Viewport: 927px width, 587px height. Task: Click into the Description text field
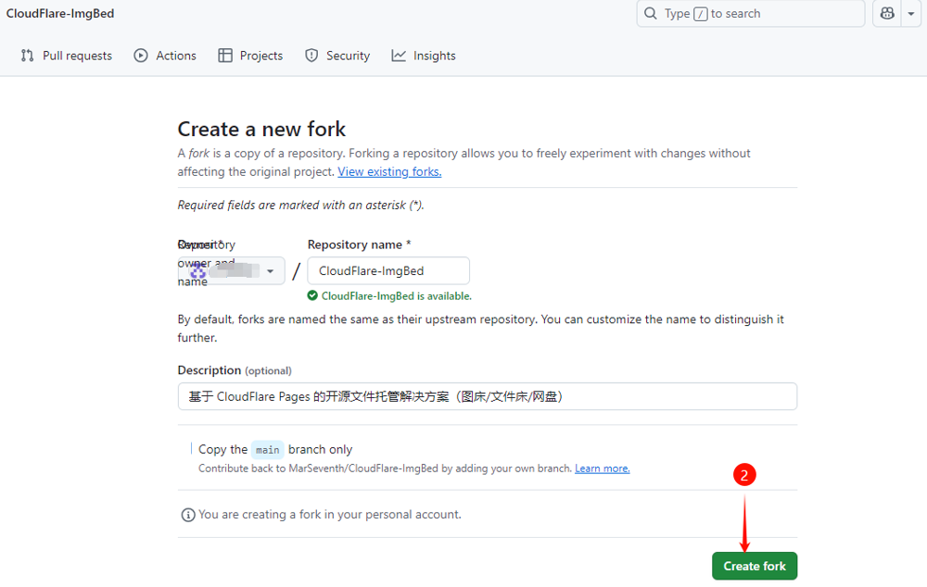point(487,396)
